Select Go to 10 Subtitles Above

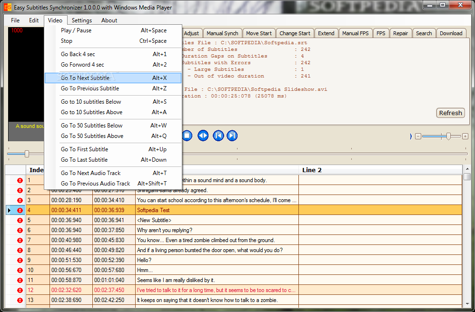click(x=113, y=112)
